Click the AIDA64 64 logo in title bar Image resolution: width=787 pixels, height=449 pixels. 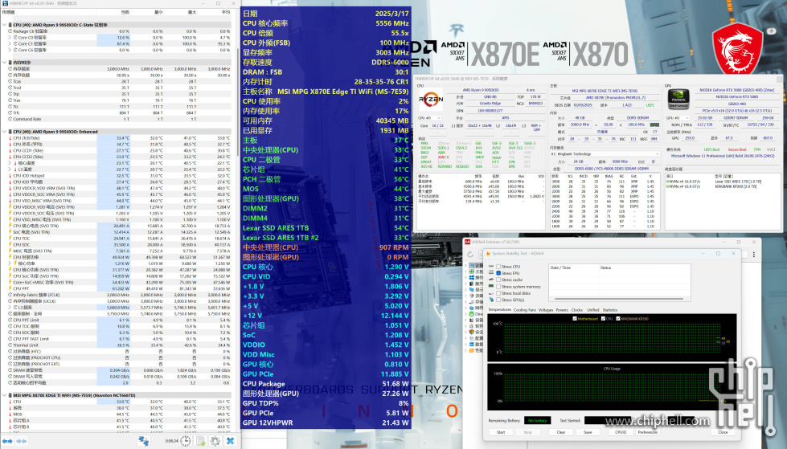point(467,242)
